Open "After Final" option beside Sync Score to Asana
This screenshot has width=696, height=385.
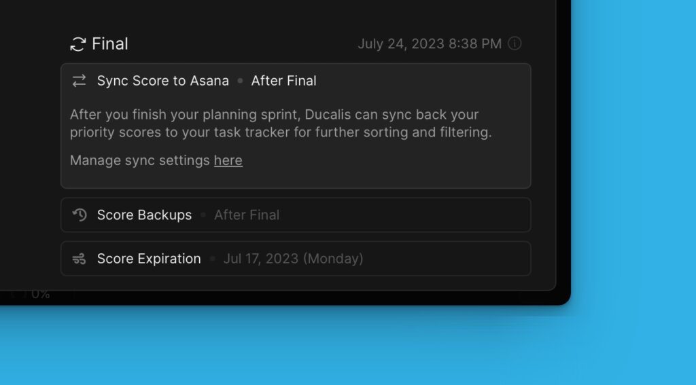[x=283, y=81]
